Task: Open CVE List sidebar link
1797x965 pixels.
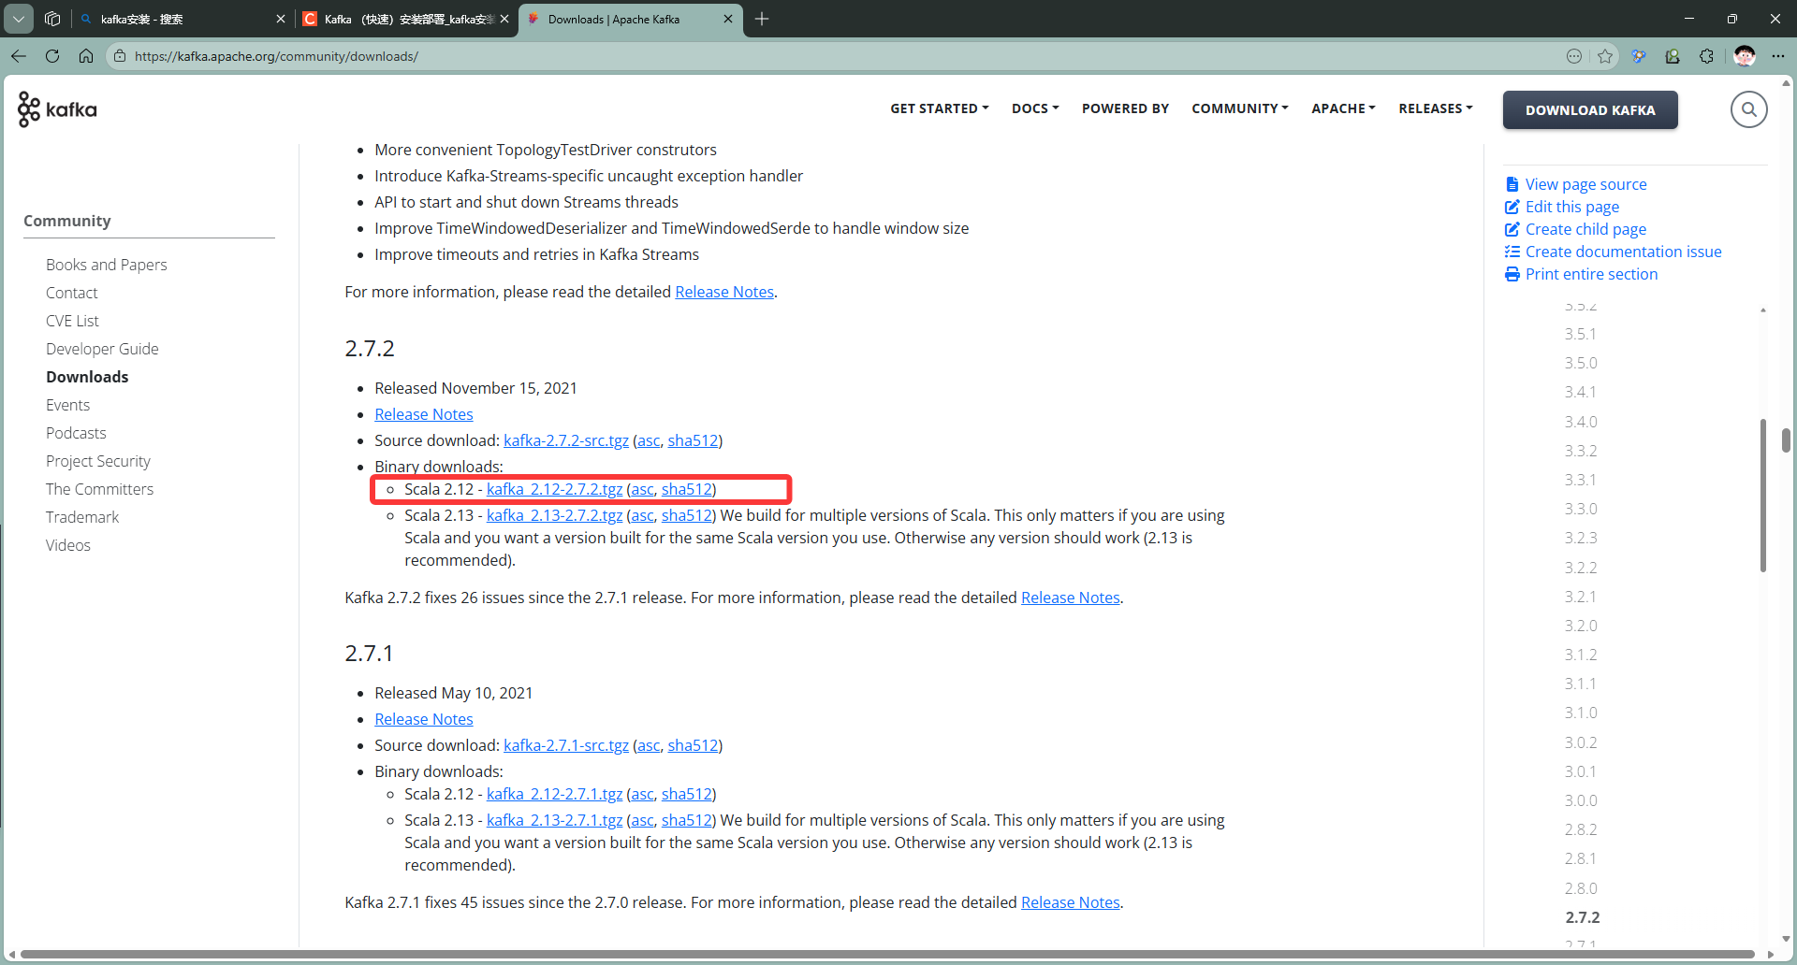Action: tap(72, 321)
